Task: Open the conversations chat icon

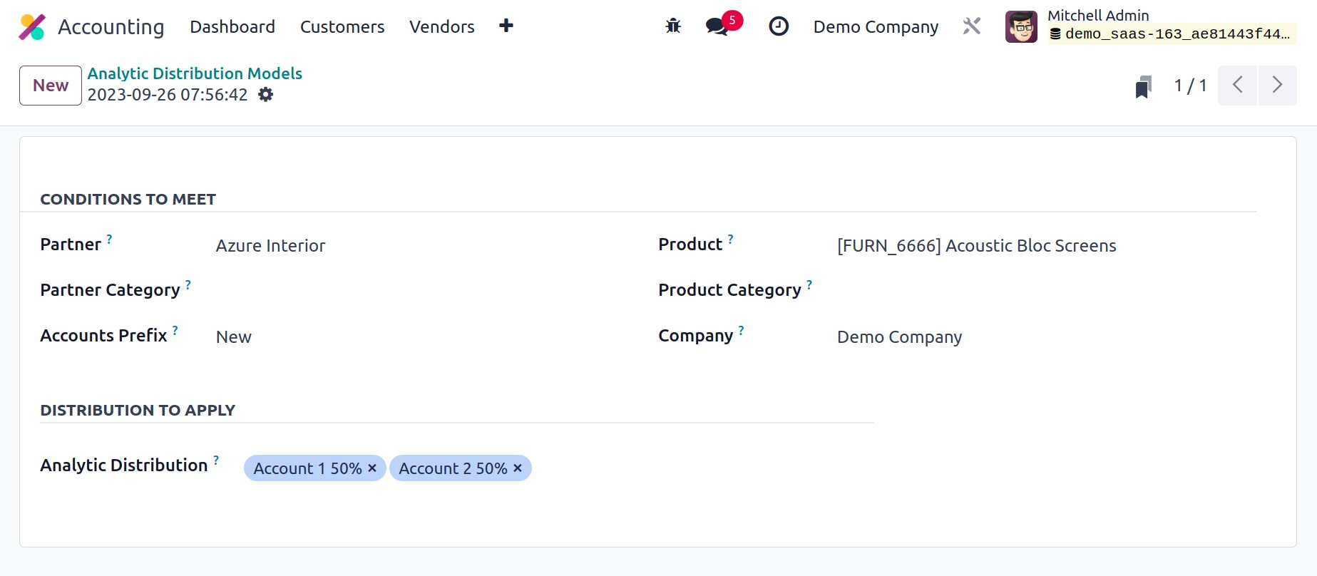Action: pyautogui.click(x=717, y=27)
